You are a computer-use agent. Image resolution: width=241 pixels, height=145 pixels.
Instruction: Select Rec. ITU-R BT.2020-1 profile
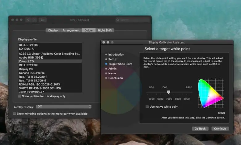coord(50,77)
